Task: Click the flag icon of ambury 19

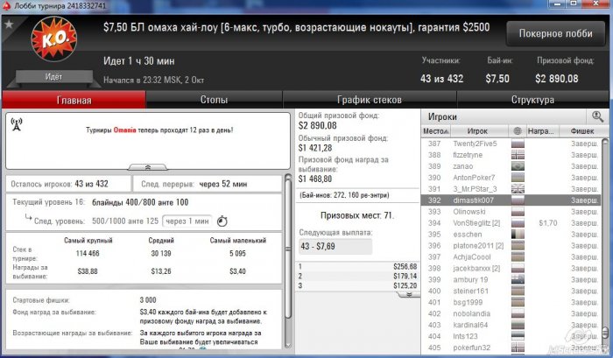Action: 518,279
